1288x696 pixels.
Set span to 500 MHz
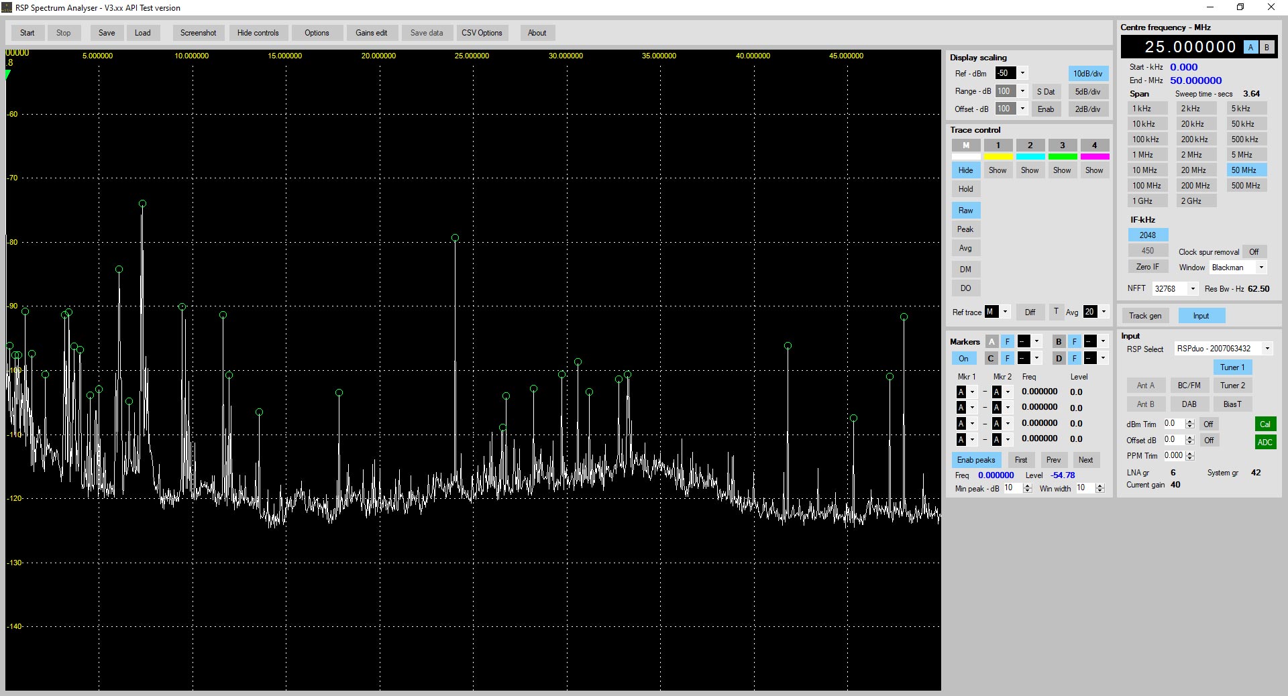point(1246,186)
